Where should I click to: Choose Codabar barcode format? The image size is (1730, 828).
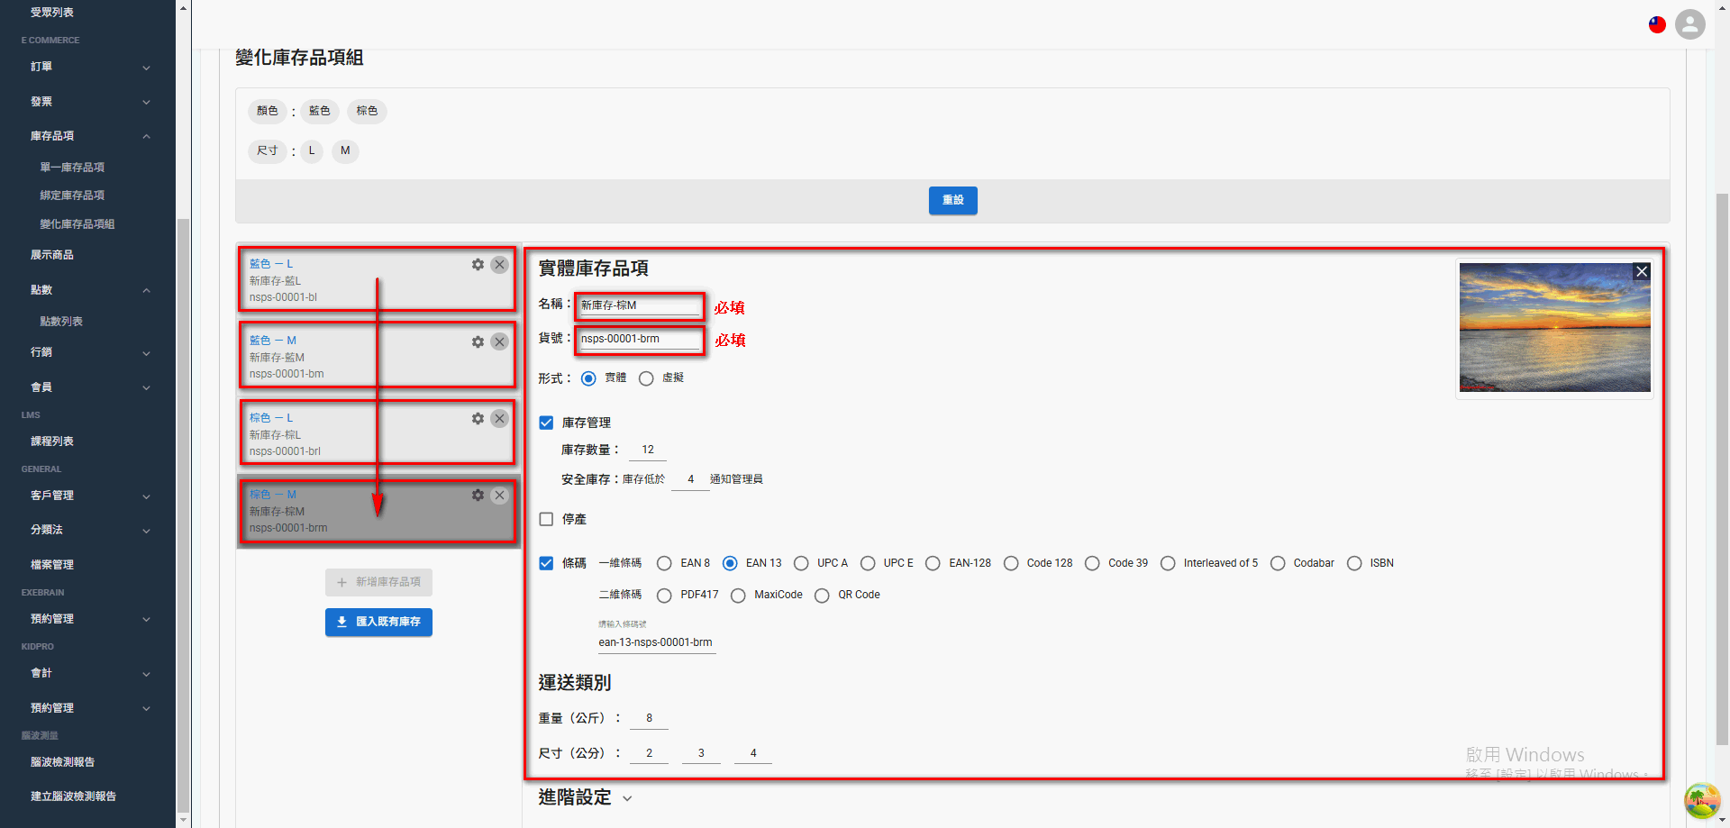pyautogui.click(x=1278, y=563)
